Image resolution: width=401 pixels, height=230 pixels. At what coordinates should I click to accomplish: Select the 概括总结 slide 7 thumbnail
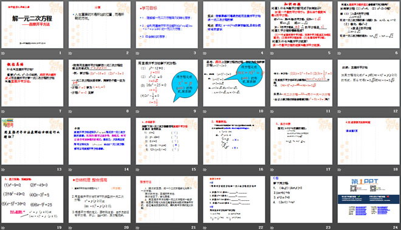32,83
